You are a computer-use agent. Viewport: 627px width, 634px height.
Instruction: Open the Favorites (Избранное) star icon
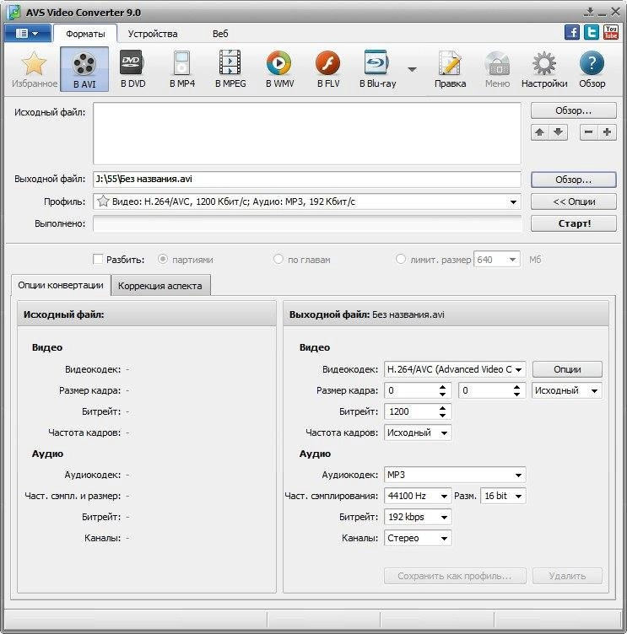pyautogui.click(x=33, y=69)
